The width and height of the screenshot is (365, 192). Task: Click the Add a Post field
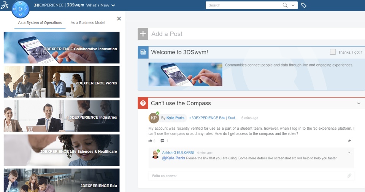pos(257,34)
